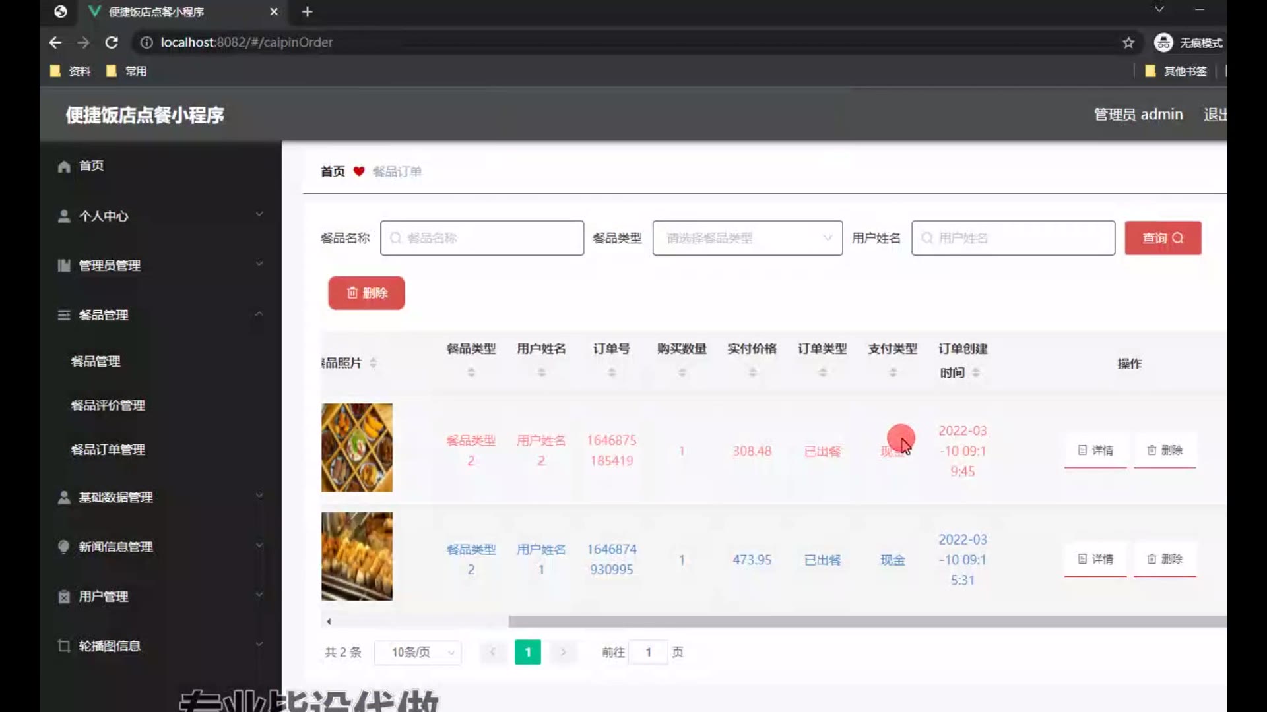Go back using the browser back arrow
The image size is (1267, 712).
tap(55, 42)
